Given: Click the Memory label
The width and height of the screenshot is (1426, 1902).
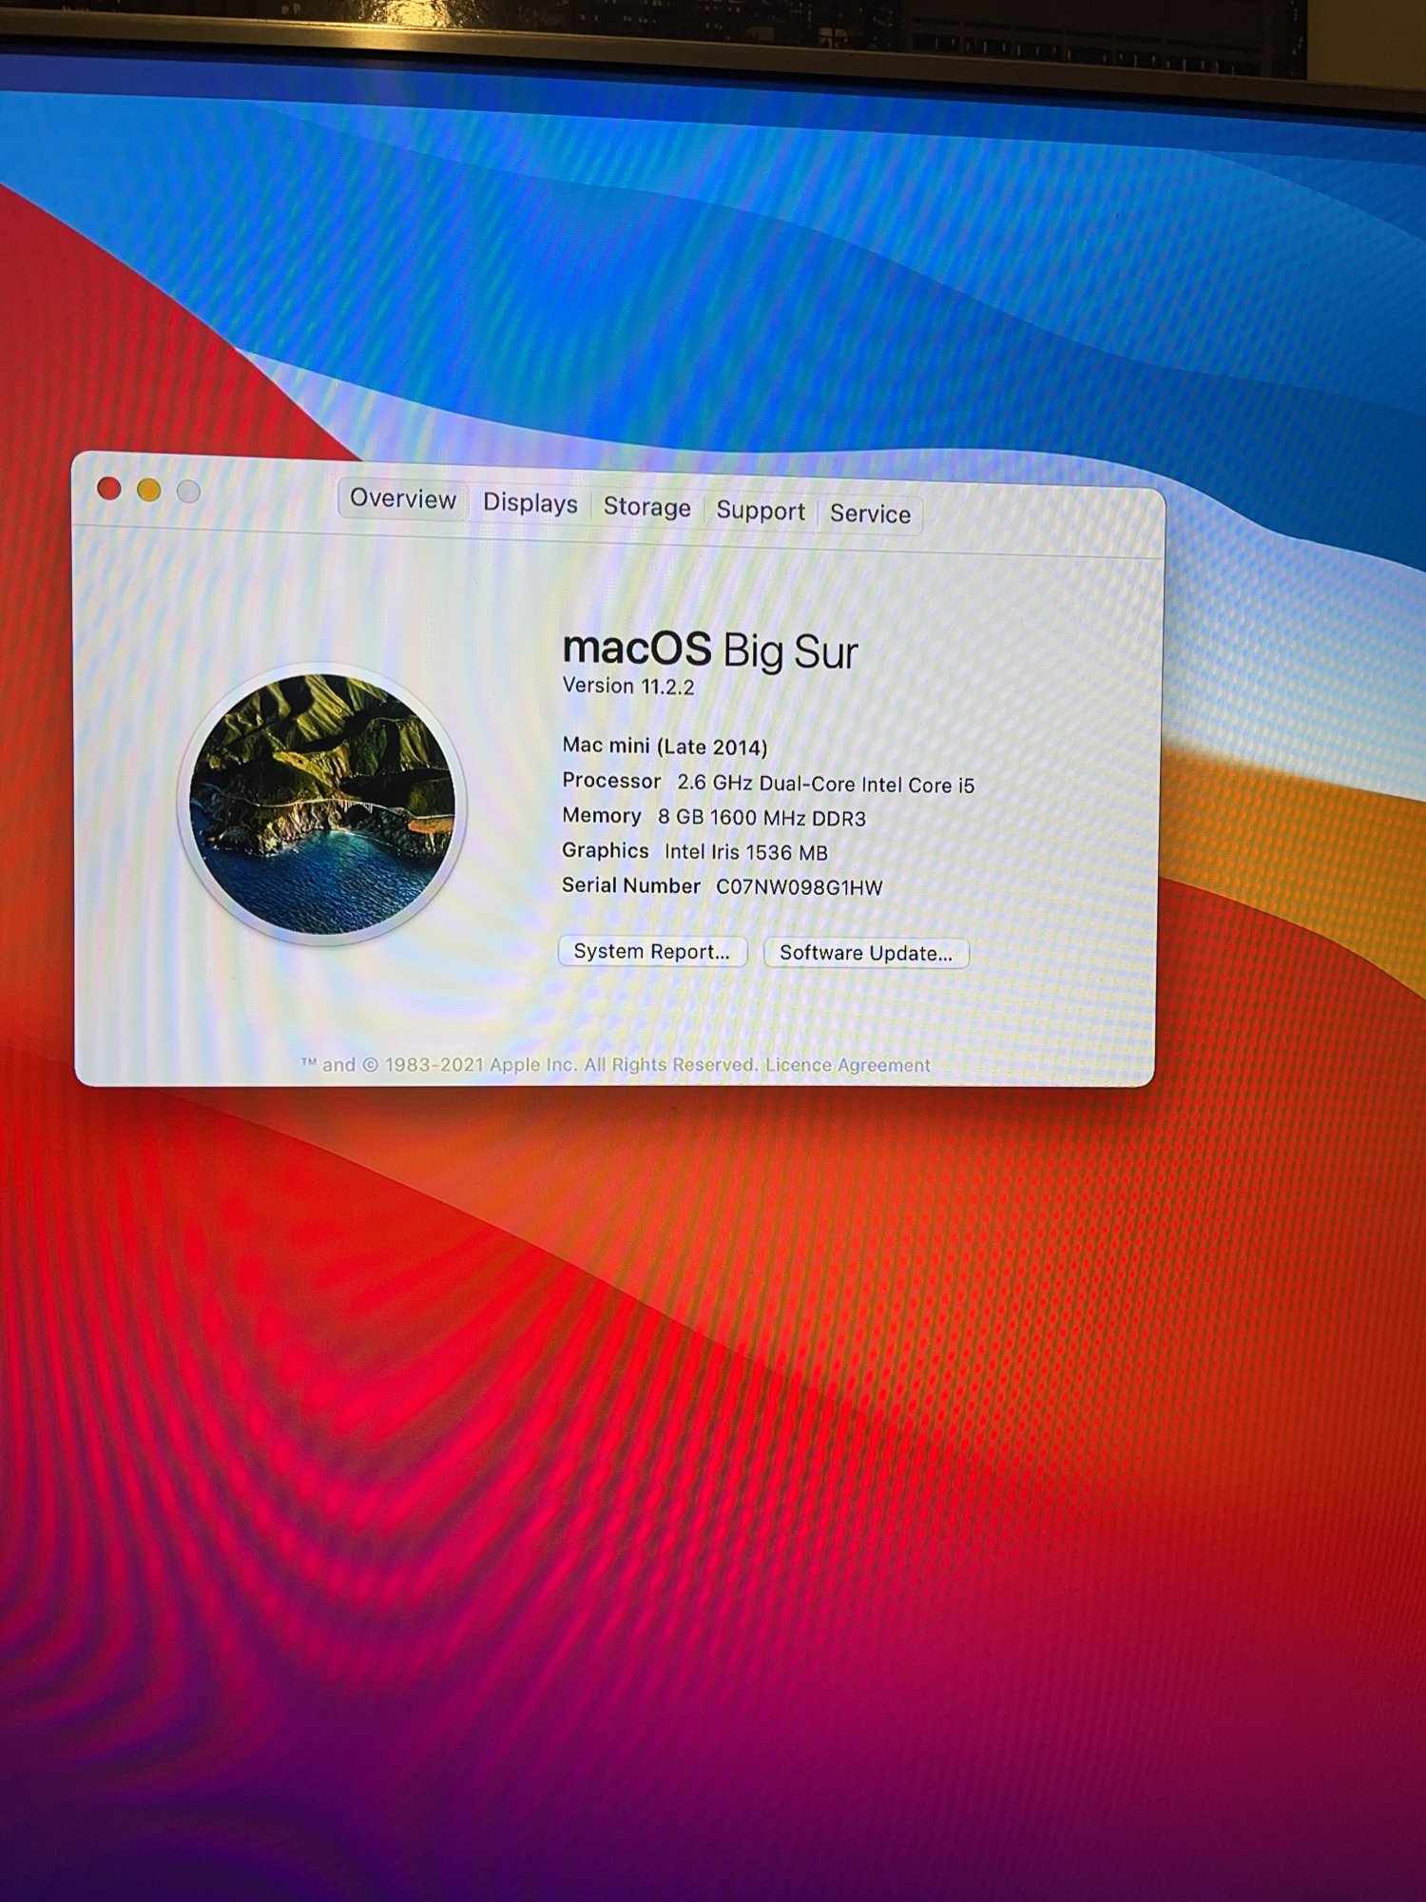Looking at the screenshot, I should coord(602,816).
